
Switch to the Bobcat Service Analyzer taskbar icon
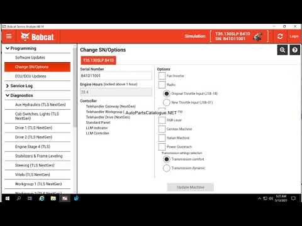(x=65, y=198)
